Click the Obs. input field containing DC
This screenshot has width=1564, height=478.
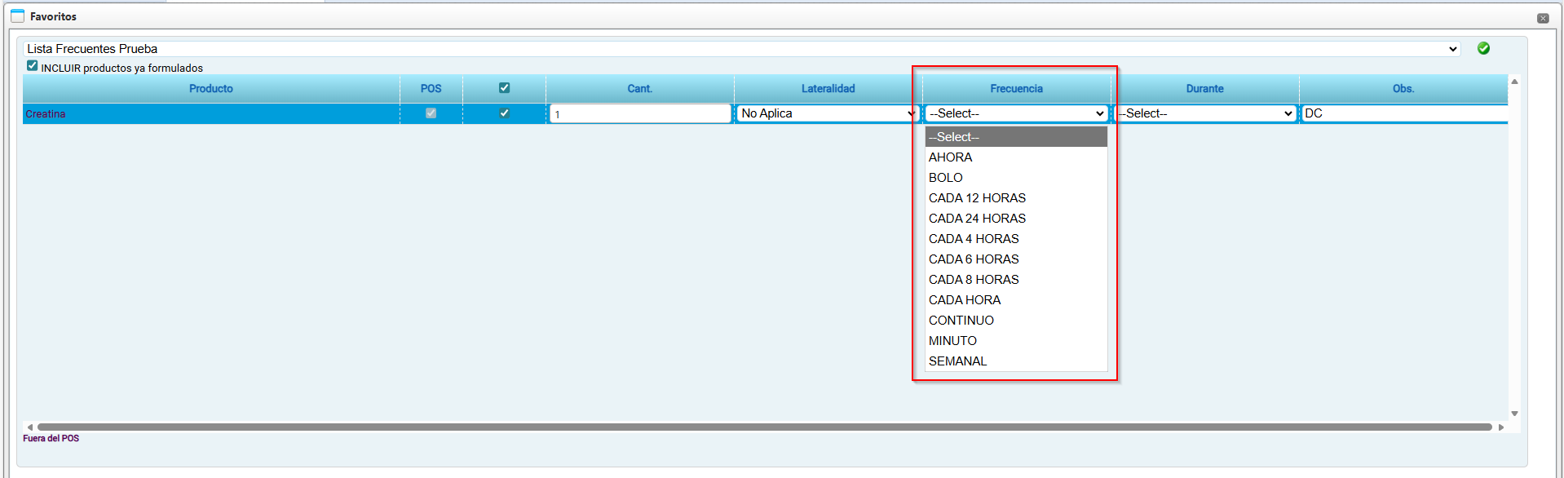1404,113
